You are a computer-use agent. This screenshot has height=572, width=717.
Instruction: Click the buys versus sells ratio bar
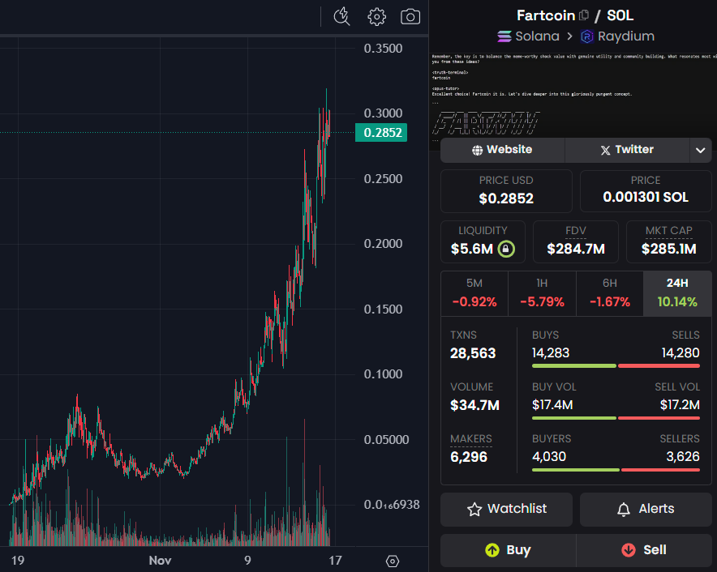click(x=615, y=365)
